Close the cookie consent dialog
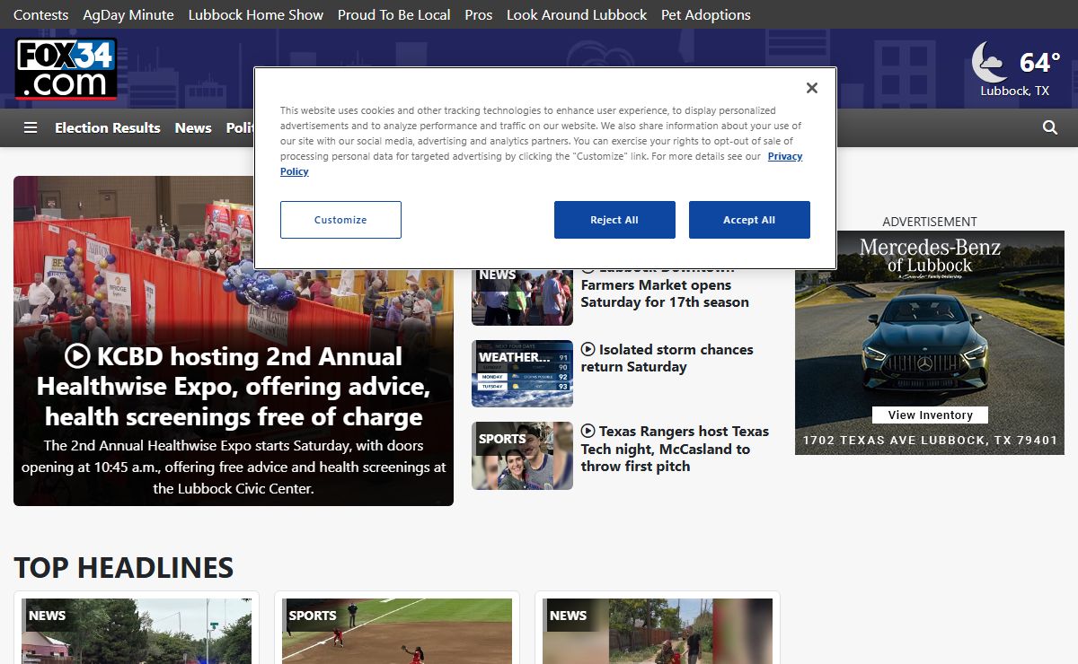The image size is (1078, 664). pyautogui.click(x=812, y=88)
